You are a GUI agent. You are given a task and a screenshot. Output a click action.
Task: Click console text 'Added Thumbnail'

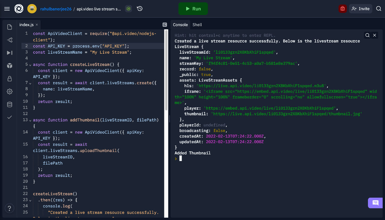point(193,153)
